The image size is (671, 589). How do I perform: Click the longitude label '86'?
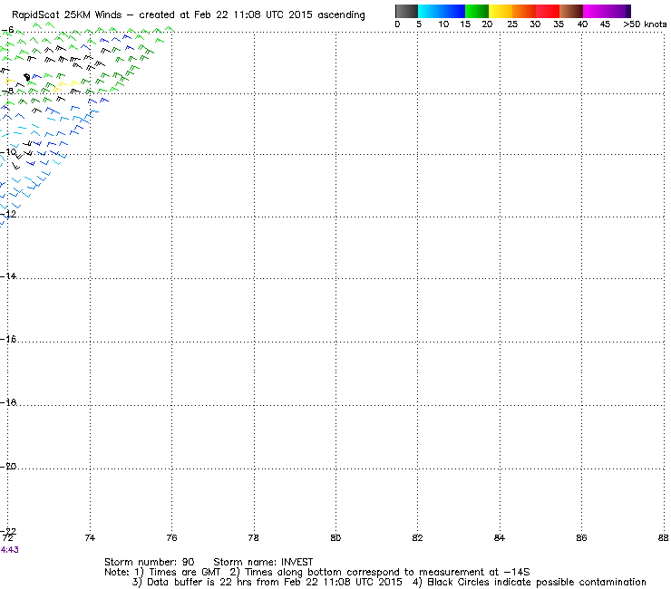tap(581, 537)
